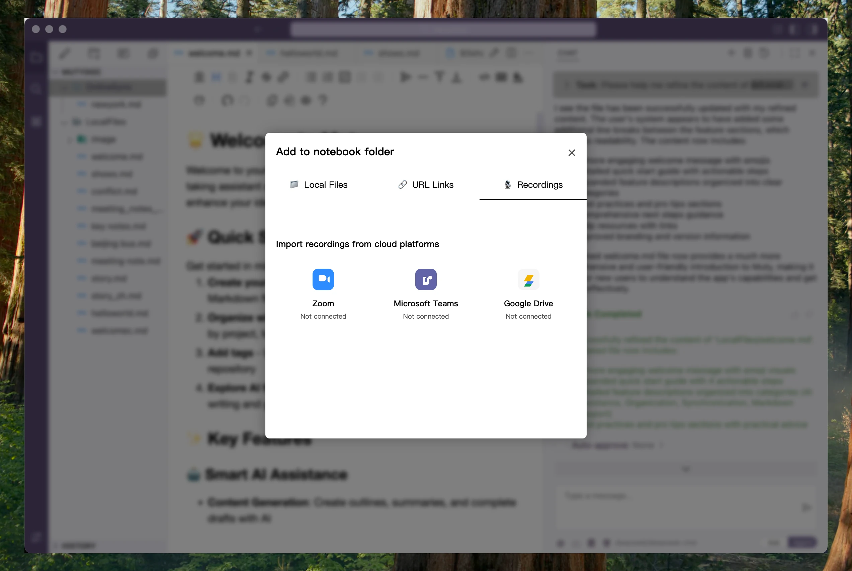Click the link icon beside URL Links
This screenshot has width=852, height=571.
coord(402,185)
